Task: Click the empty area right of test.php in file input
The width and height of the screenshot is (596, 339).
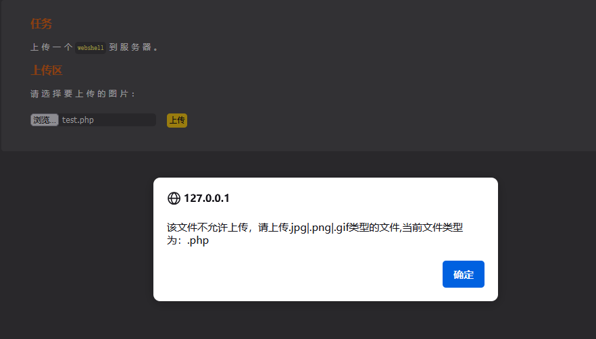Action: pyautogui.click(x=124, y=120)
